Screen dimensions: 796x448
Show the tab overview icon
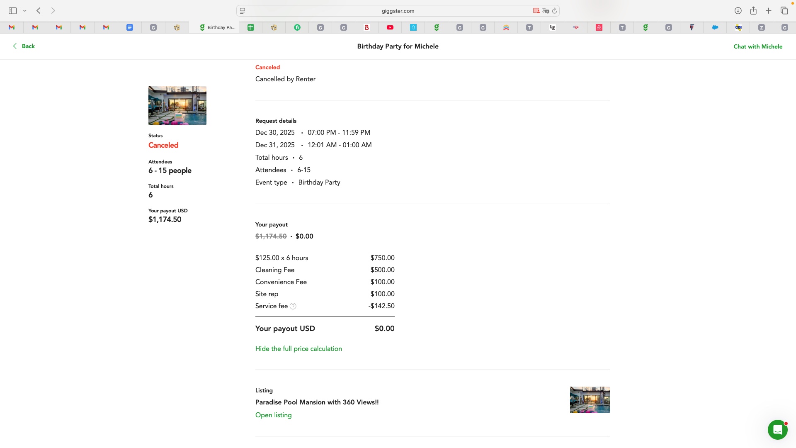(x=784, y=11)
